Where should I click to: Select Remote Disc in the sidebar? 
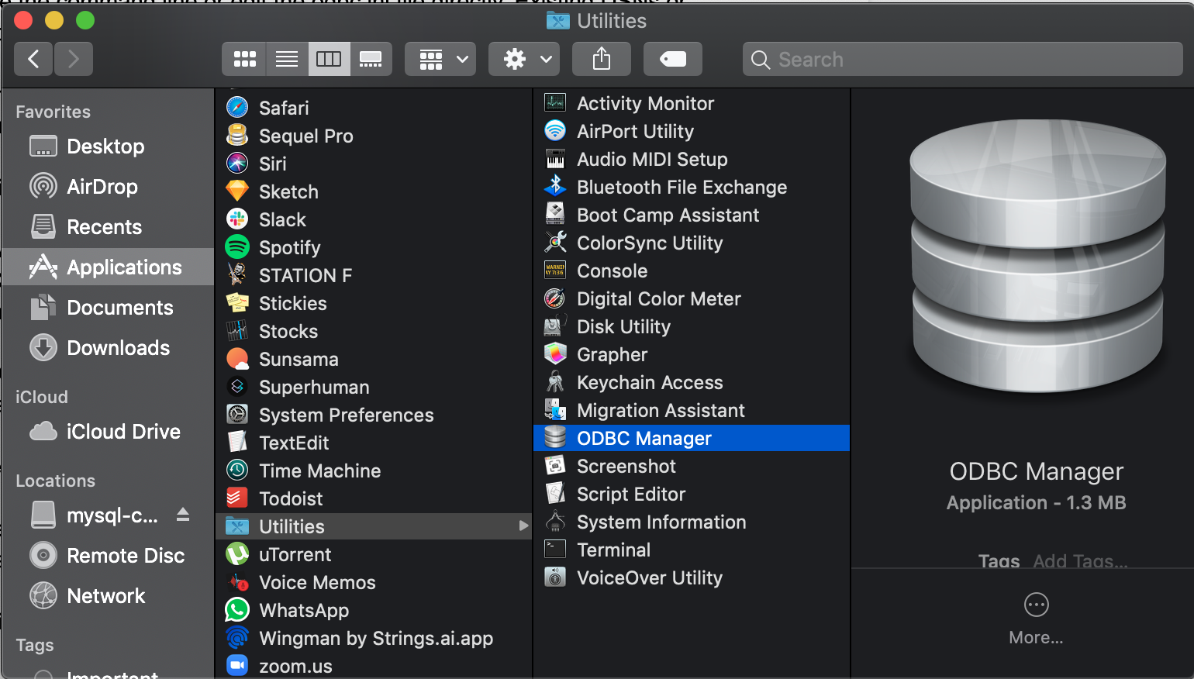108,556
